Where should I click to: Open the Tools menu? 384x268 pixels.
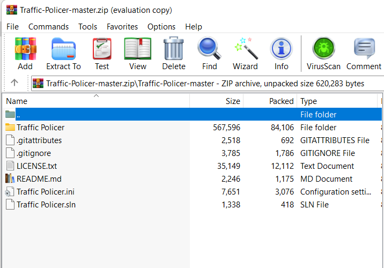pyautogui.click(x=87, y=26)
